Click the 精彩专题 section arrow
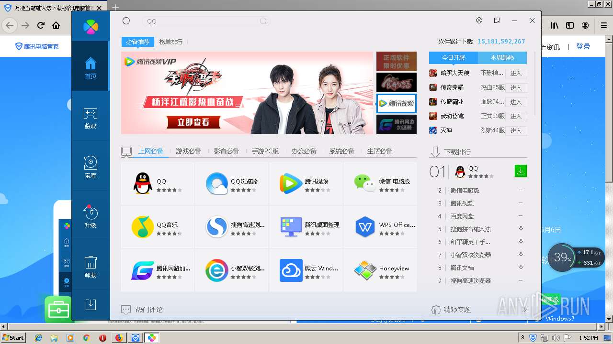The image size is (613, 344). click(525, 310)
